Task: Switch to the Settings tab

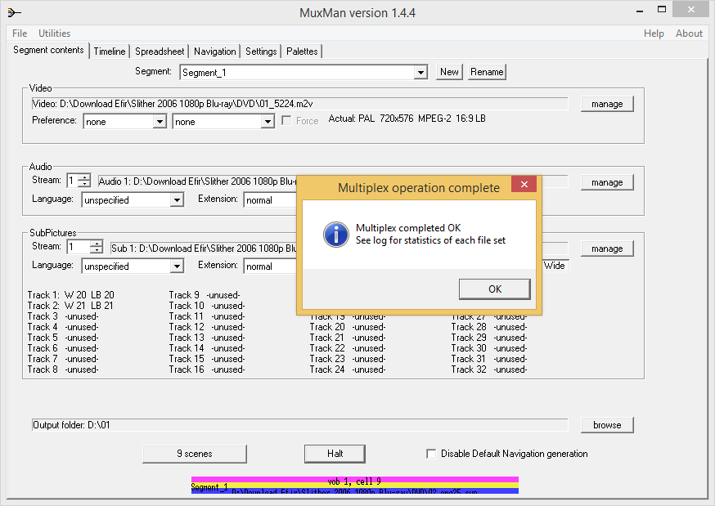Action: [261, 51]
